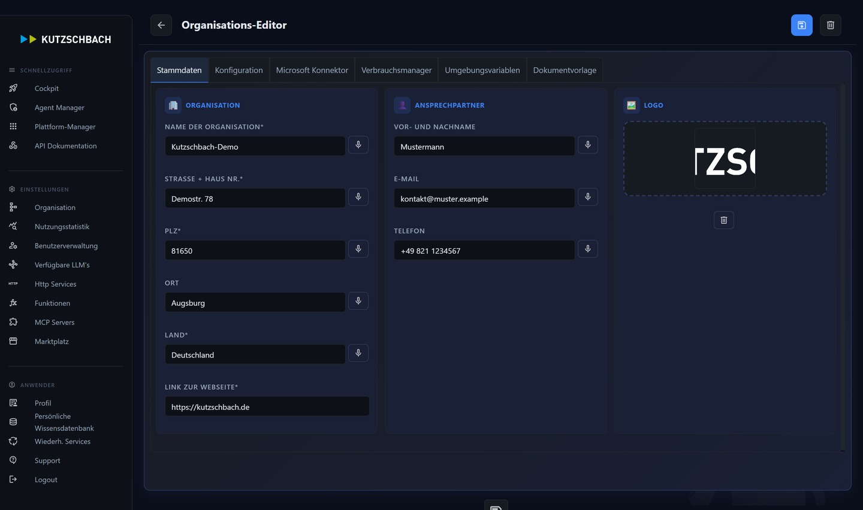This screenshot has height=510, width=863.
Task: Click the Vor- und Nachname input
Action: (484, 146)
